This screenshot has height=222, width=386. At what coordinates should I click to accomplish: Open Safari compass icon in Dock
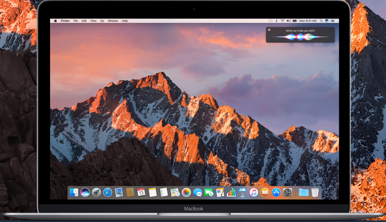(x=107, y=192)
